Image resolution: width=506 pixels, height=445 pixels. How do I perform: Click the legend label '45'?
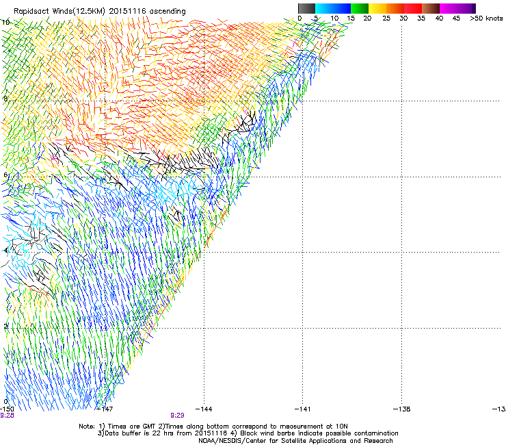coord(456,18)
